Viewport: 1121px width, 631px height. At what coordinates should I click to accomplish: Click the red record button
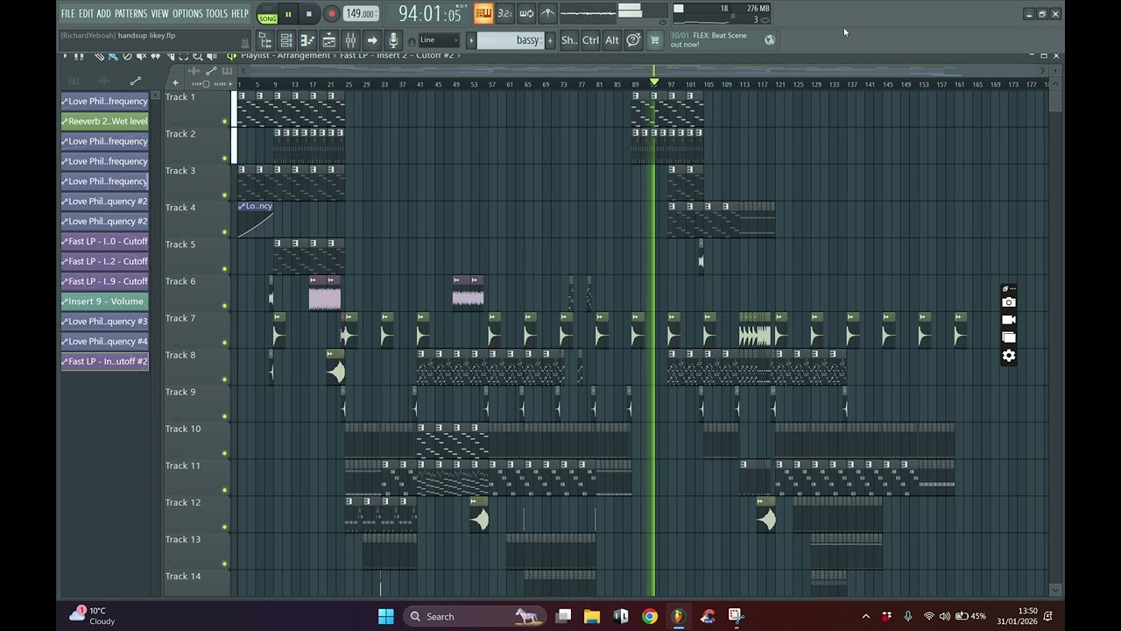pos(331,14)
